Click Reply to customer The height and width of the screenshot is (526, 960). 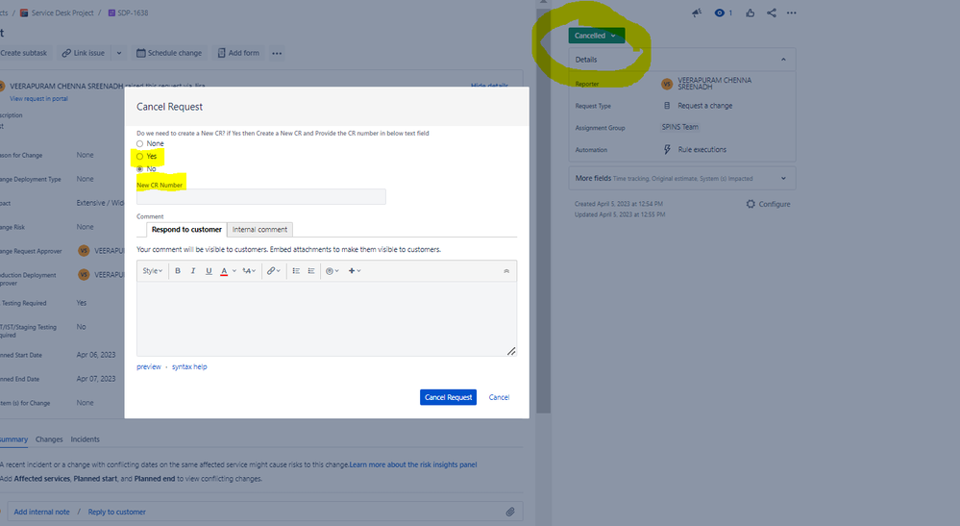click(x=117, y=512)
